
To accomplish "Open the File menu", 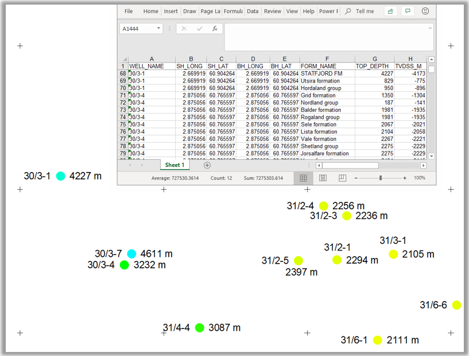I will pos(129,11).
